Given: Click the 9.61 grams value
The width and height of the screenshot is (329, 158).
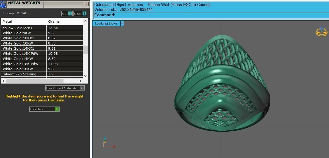Looking at the screenshot, I should tap(52, 48).
